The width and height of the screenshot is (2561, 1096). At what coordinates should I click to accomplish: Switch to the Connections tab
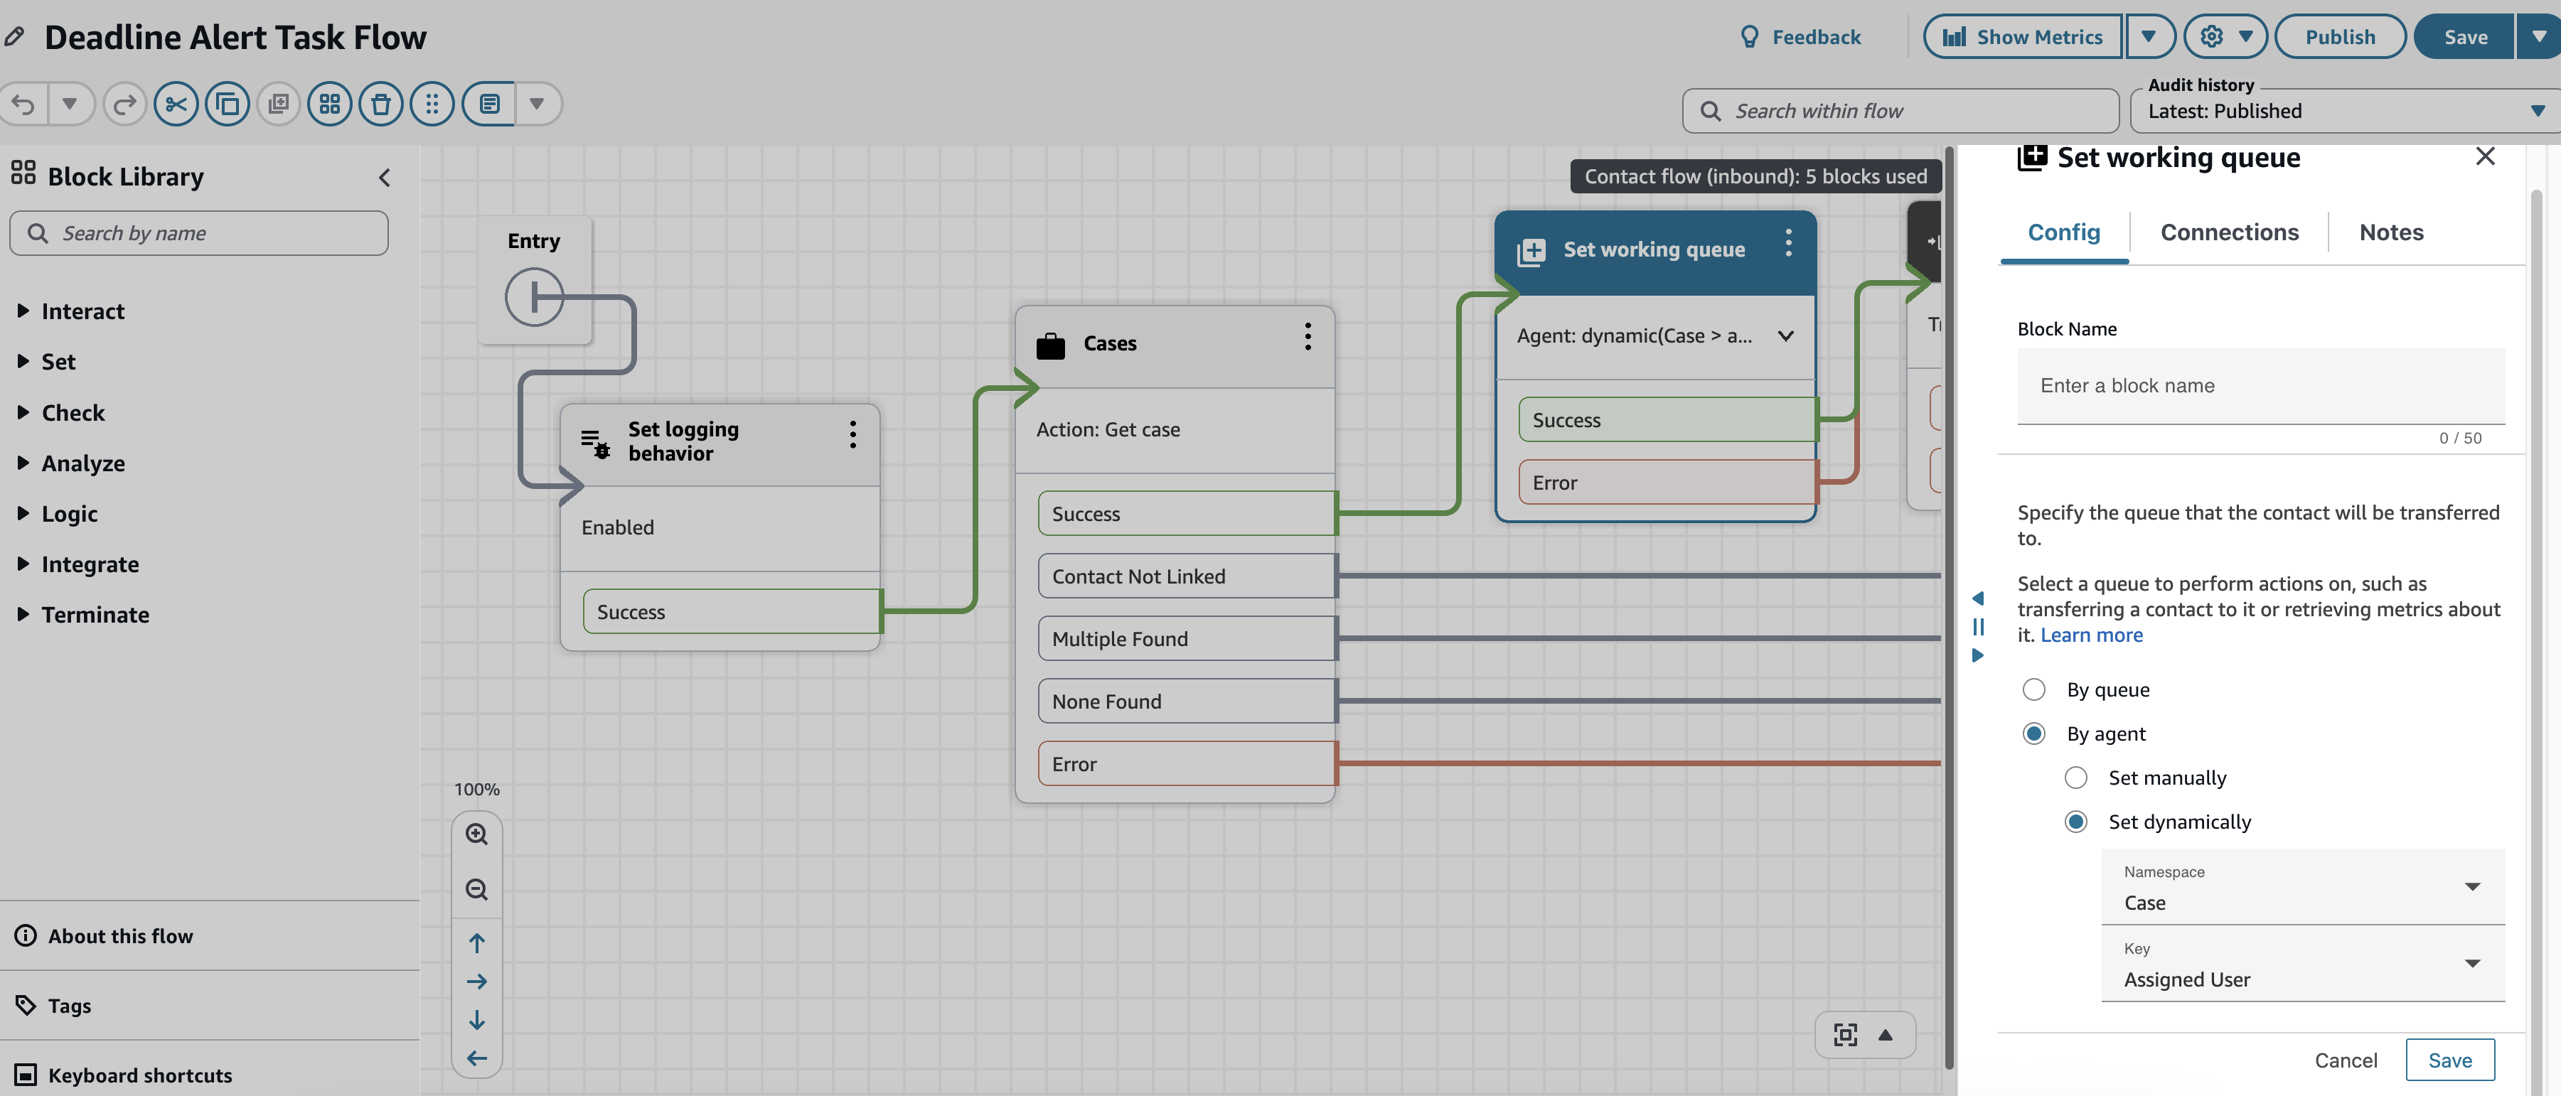2230,232
